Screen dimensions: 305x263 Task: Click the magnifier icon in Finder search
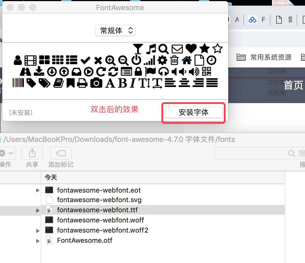pyautogui.click(x=291, y=153)
